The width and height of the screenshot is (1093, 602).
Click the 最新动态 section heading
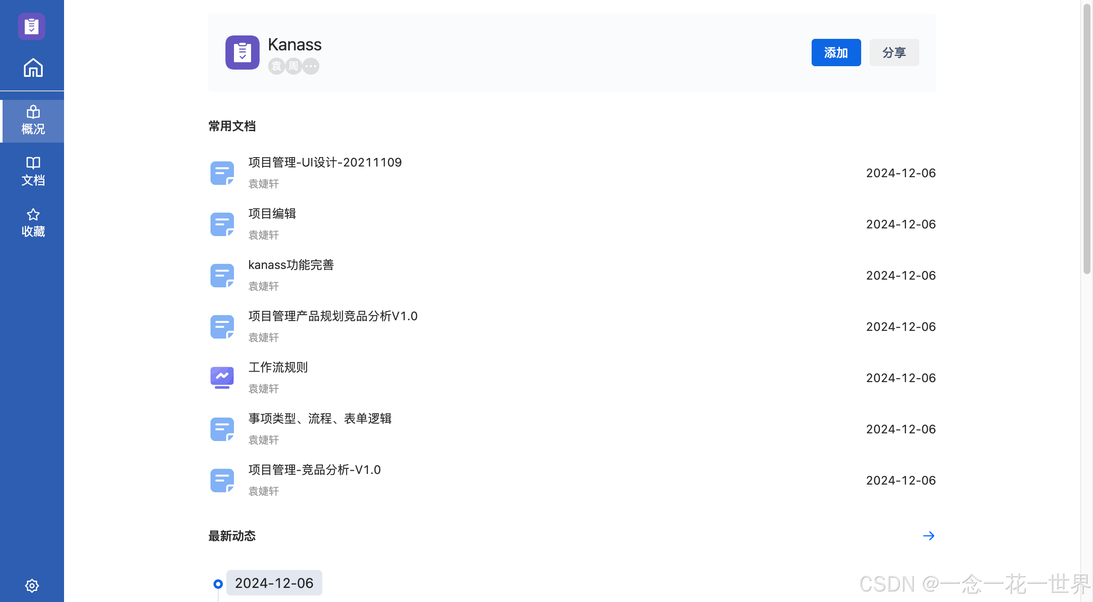(232, 536)
